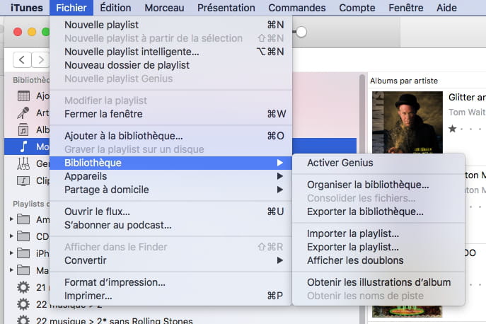
Task: Select Ajouter à la bibliothèque…
Action: [170, 136]
